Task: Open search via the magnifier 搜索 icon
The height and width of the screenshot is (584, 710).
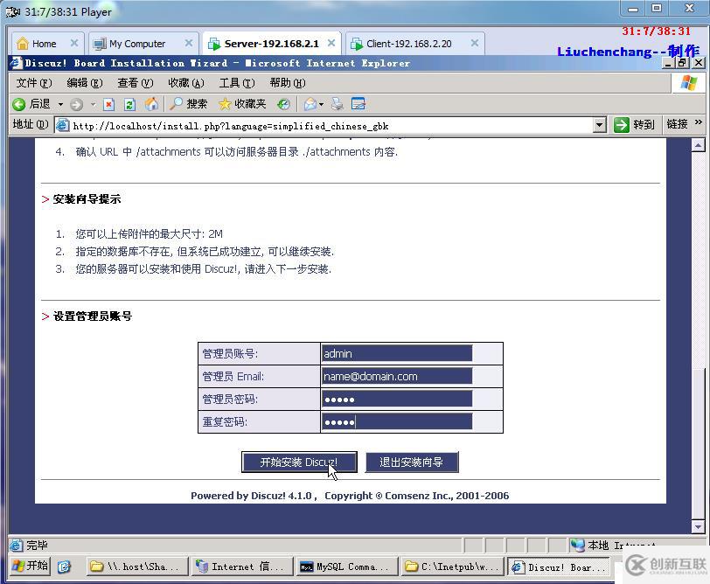Action: click(x=188, y=104)
